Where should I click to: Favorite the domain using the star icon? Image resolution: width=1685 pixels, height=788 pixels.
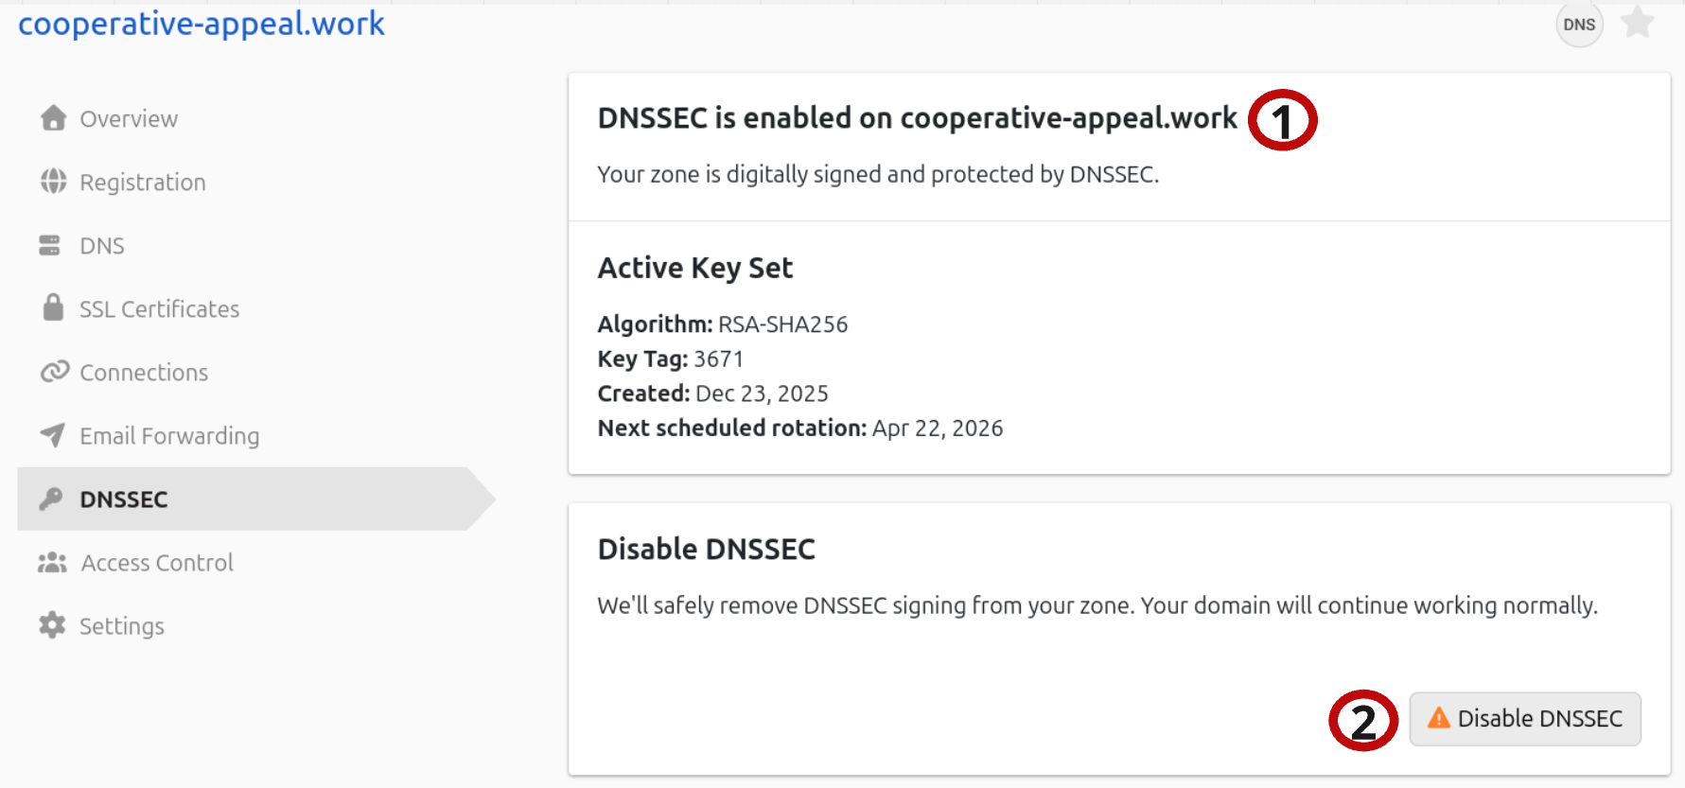click(x=1638, y=23)
